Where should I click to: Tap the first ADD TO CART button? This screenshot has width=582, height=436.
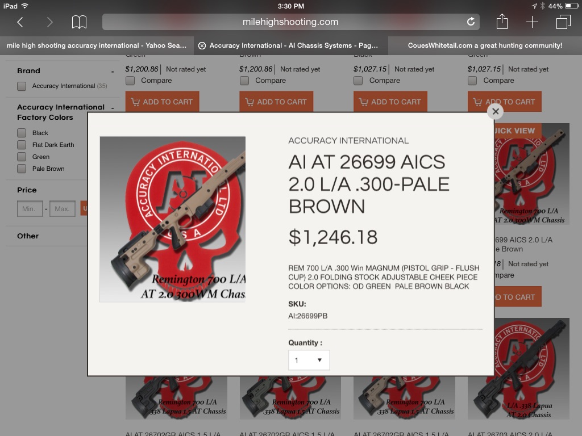(x=162, y=102)
